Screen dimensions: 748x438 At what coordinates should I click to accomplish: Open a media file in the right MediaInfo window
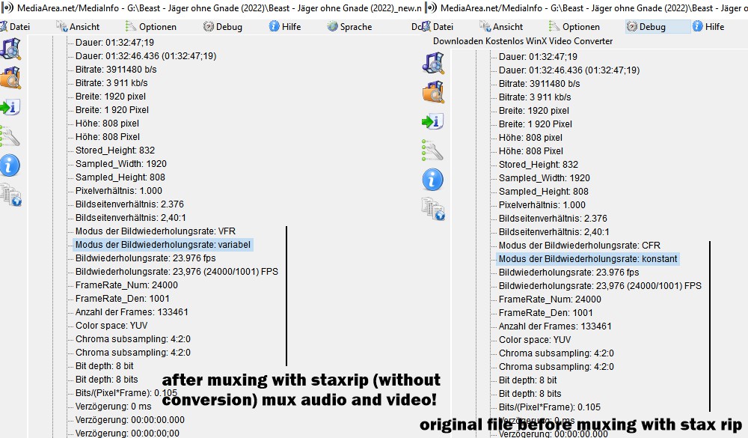click(433, 64)
